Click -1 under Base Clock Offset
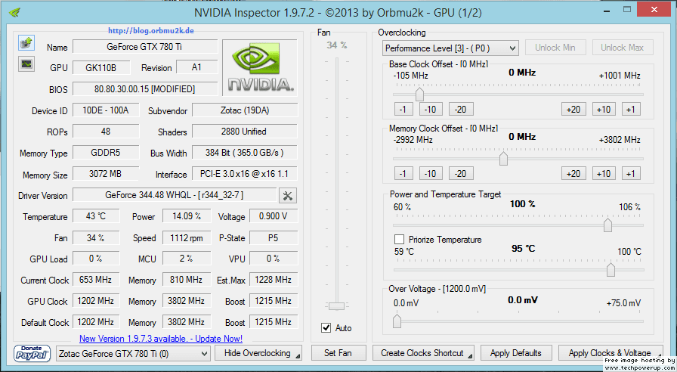 tap(403, 110)
